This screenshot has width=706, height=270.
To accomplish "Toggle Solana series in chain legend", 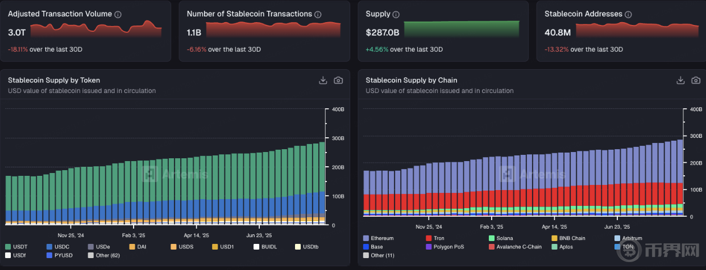I will (x=503, y=238).
